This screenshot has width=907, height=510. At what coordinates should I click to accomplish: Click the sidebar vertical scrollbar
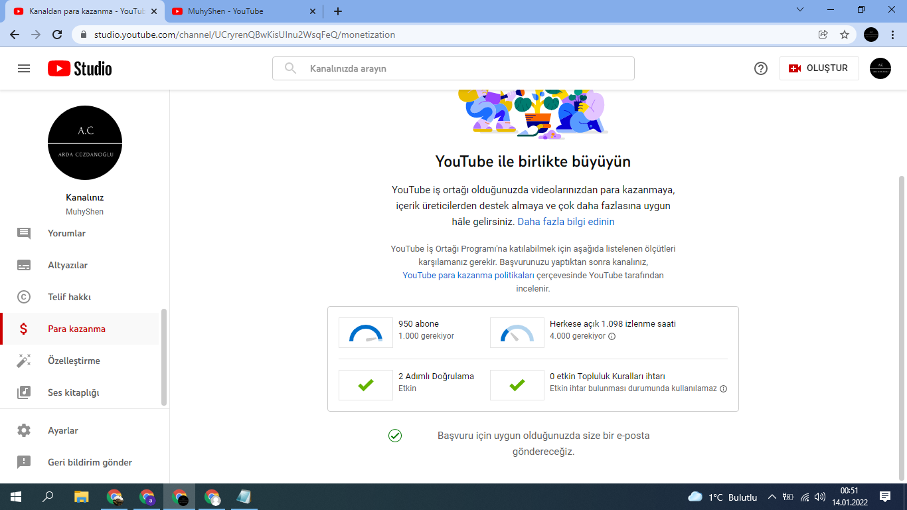(x=164, y=357)
